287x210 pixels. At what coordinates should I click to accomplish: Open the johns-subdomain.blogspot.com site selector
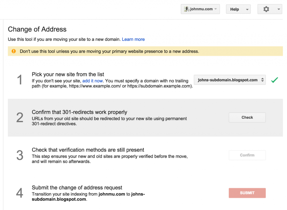230,80
